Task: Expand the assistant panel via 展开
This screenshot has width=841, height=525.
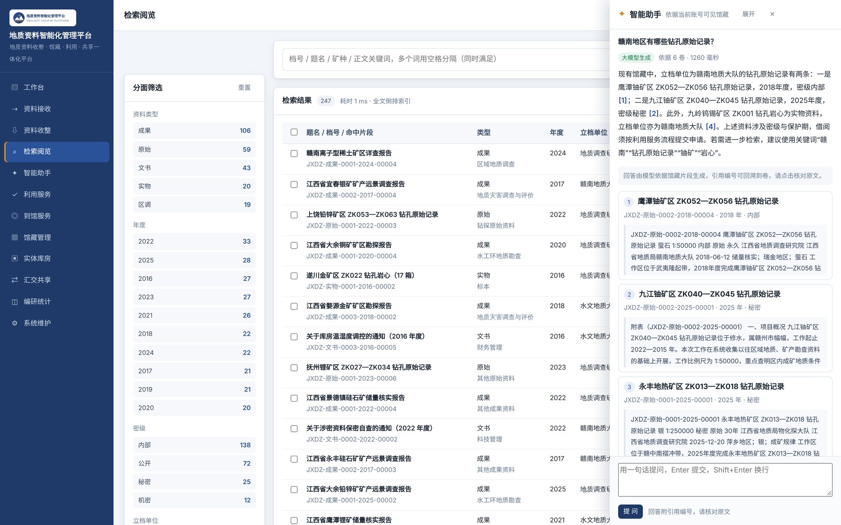Action: click(748, 14)
